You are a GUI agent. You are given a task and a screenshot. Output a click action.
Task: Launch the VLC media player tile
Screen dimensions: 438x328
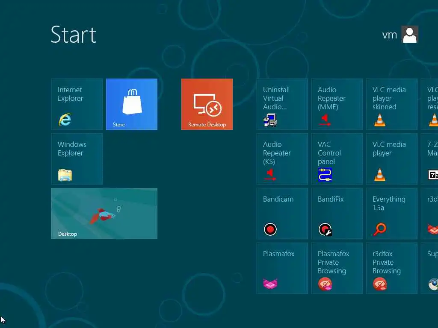click(x=392, y=159)
